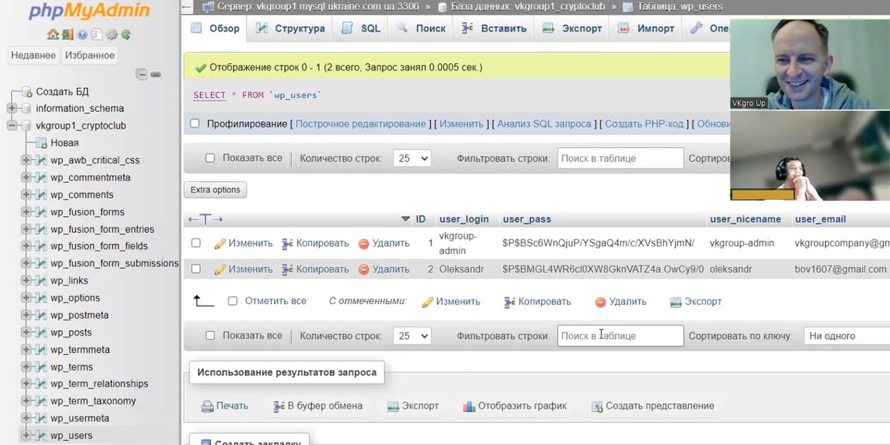Click Создать PHP-код link
The image size is (890, 445).
pyautogui.click(x=644, y=123)
